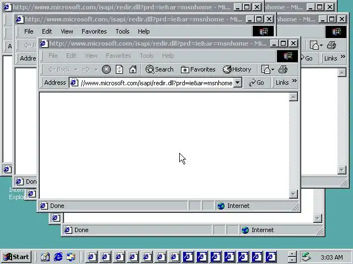
Task: Click the Refresh icon in front window toolbar
Action: pos(119,69)
